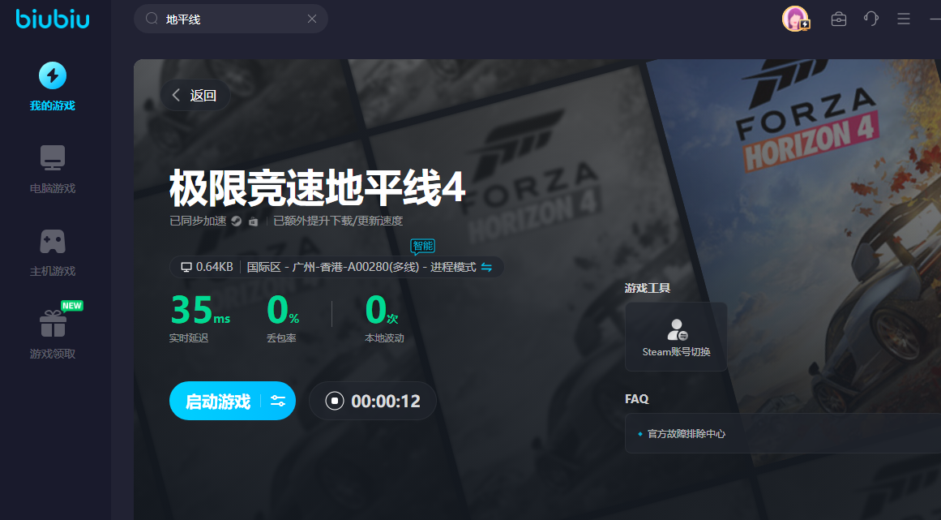Screen dimensions: 941x520
Task: Click the 启动游戏 button
Action: click(x=217, y=401)
